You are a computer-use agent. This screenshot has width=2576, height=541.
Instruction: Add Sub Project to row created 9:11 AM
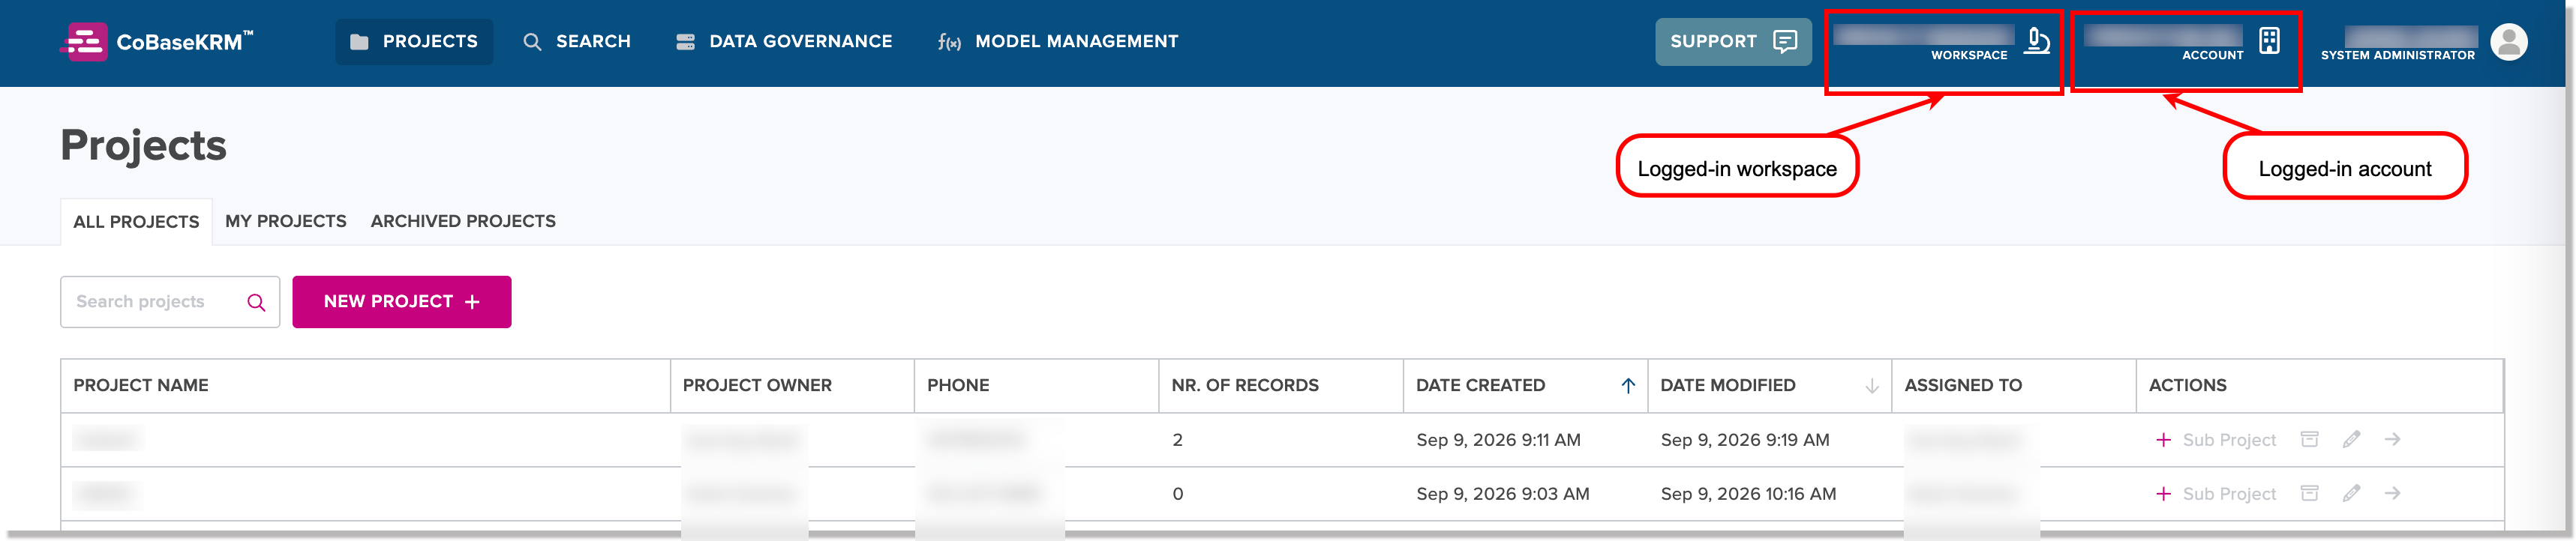tap(2216, 440)
